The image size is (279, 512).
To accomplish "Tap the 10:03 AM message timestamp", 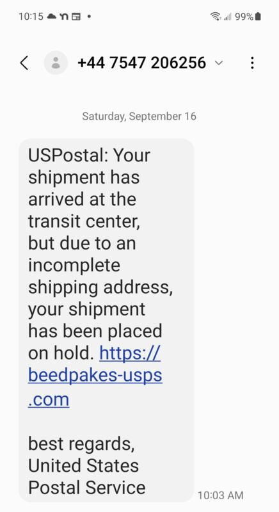I will click(x=221, y=495).
